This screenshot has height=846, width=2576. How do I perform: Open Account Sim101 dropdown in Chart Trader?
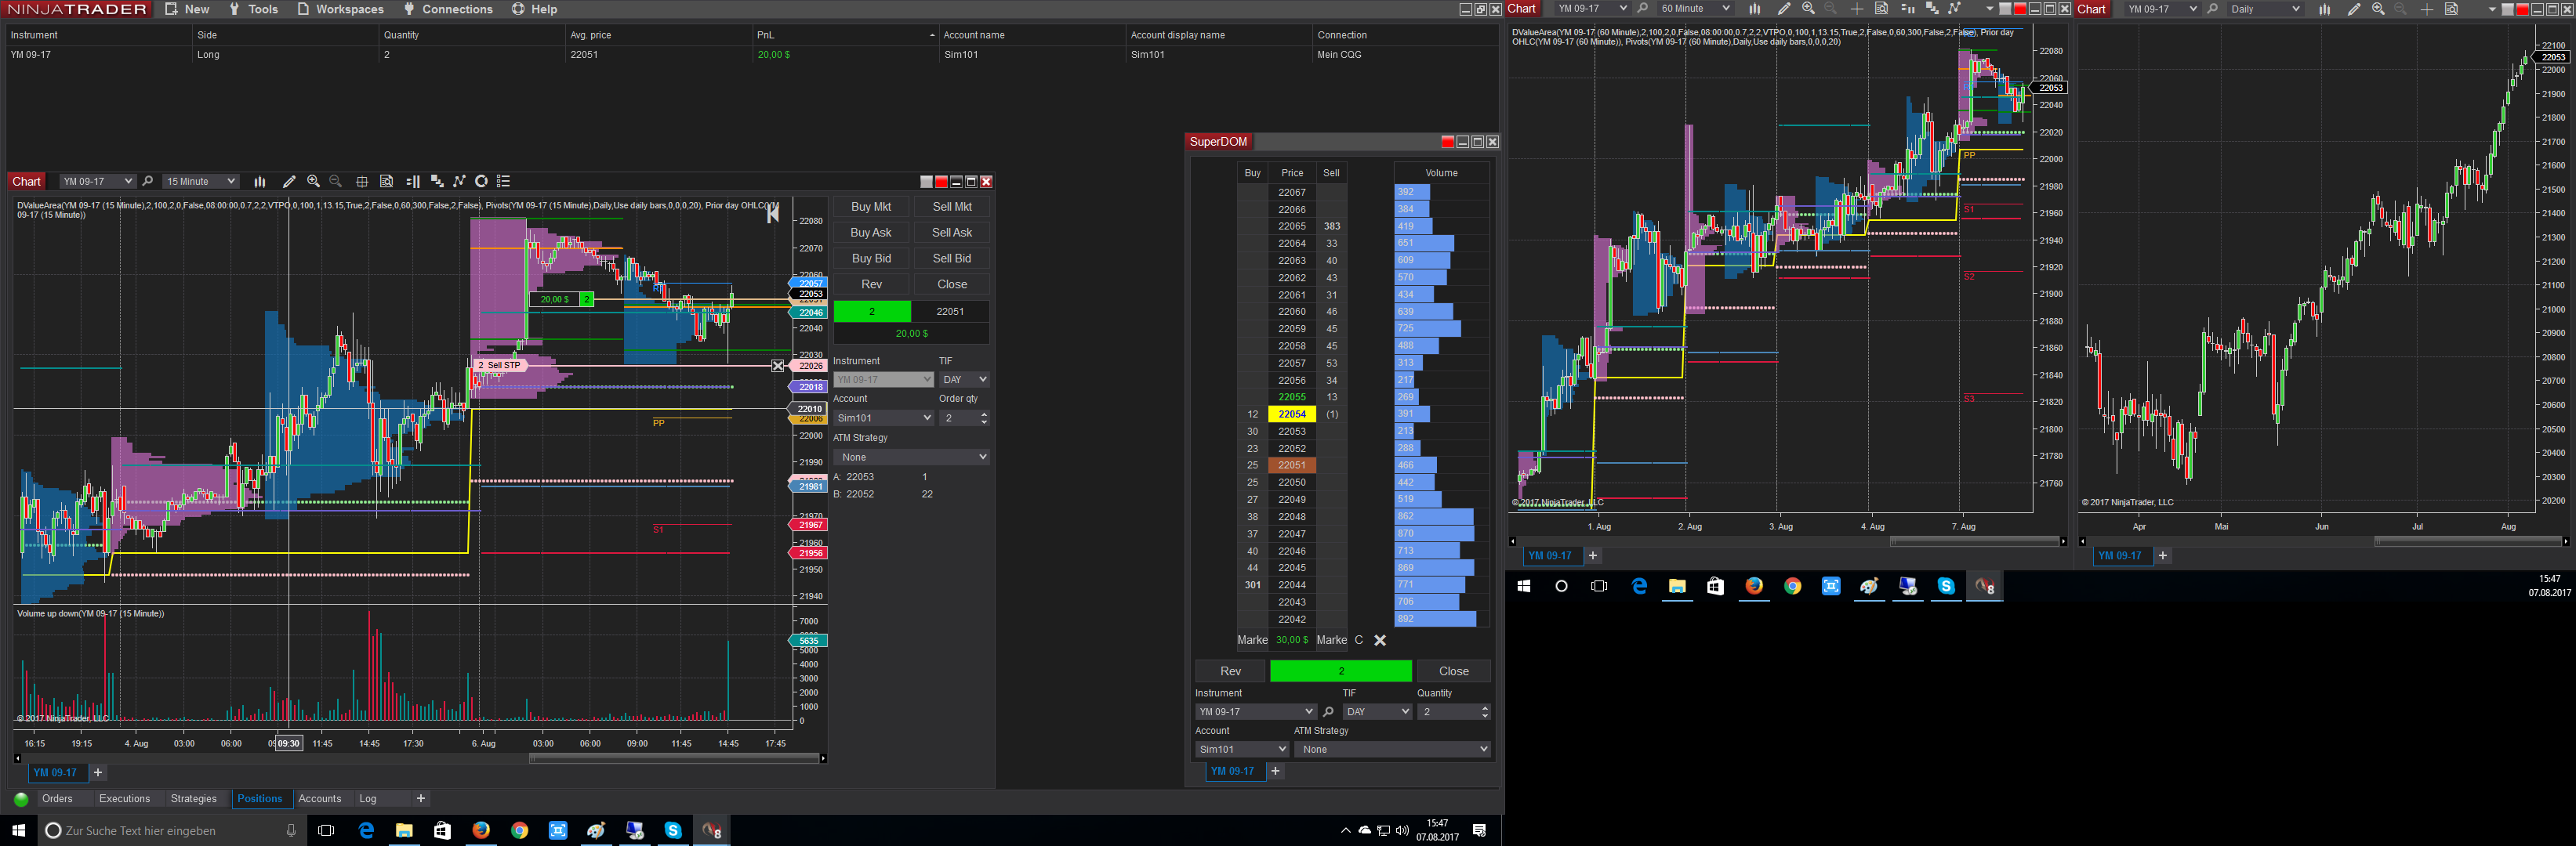(x=883, y=418)
